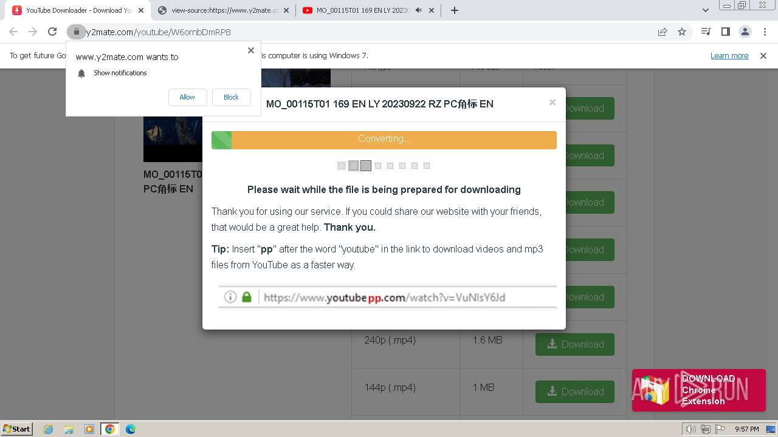Open the Learn more link
The height and width of the screenshot is (437, 778).
729,55
